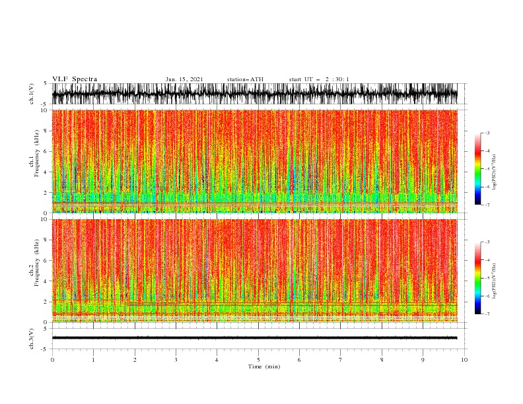This screenshot has width=523, height=404.
Task: Click tick label '9' on the time axis
Action: [423, 360]
